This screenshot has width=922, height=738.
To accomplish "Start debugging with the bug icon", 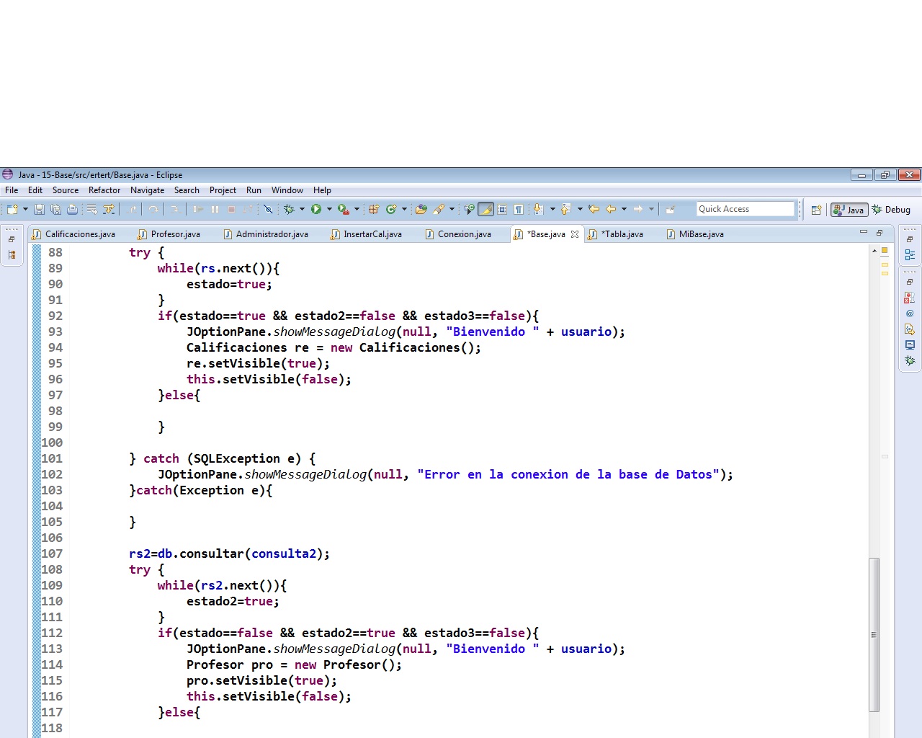I will pyautogui.click(x=289, y=210).
